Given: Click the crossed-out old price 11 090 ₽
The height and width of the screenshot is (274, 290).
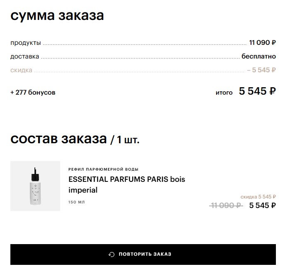Looking at the screenshot, I should (x=227, y=205).
